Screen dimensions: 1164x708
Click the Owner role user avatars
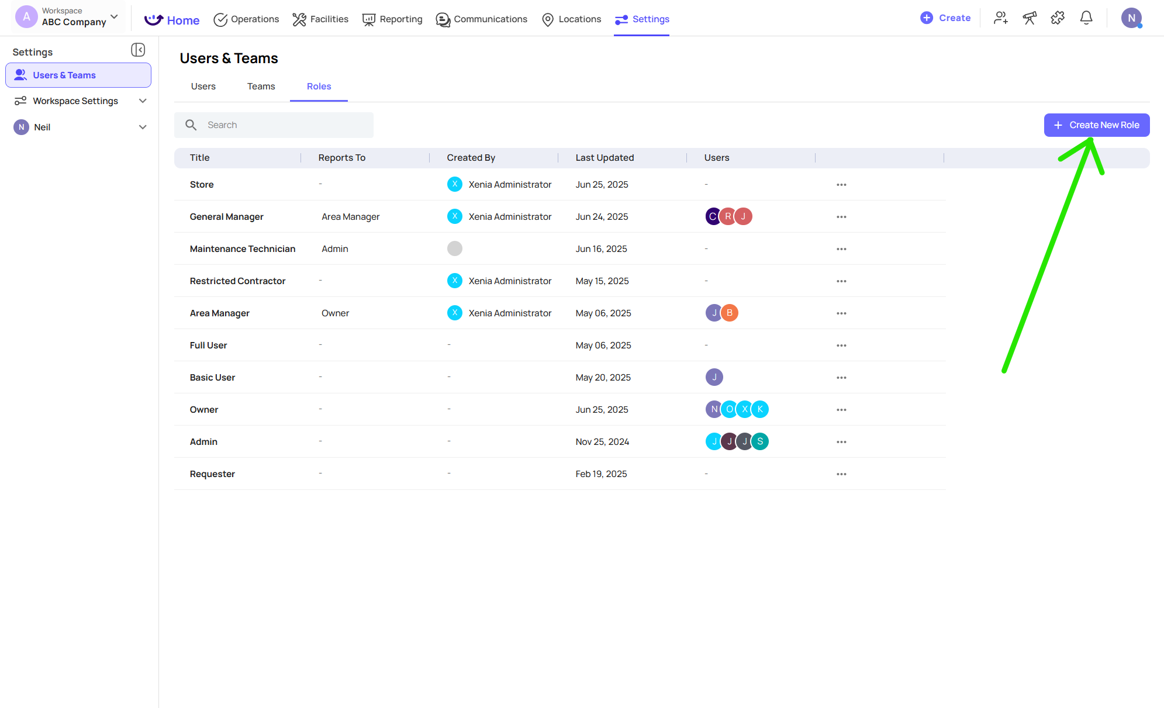[737, 410]
